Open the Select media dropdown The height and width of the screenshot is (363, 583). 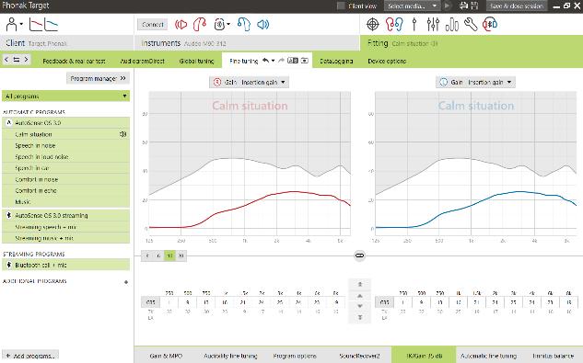[412, 6]
